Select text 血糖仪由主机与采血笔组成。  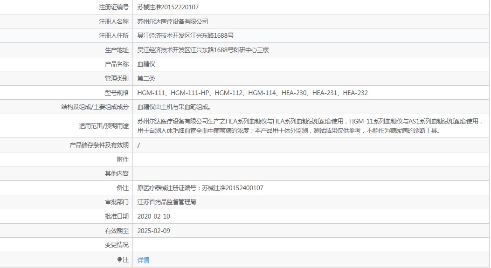[x=174, y=107]
